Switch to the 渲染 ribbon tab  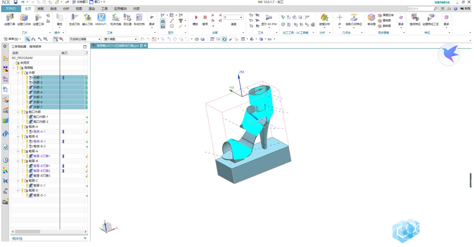92,9
